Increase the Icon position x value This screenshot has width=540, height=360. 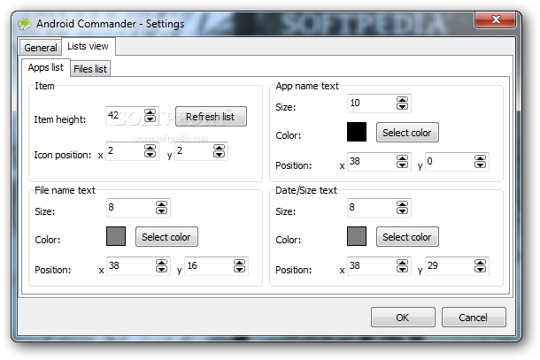click(150, 148)
